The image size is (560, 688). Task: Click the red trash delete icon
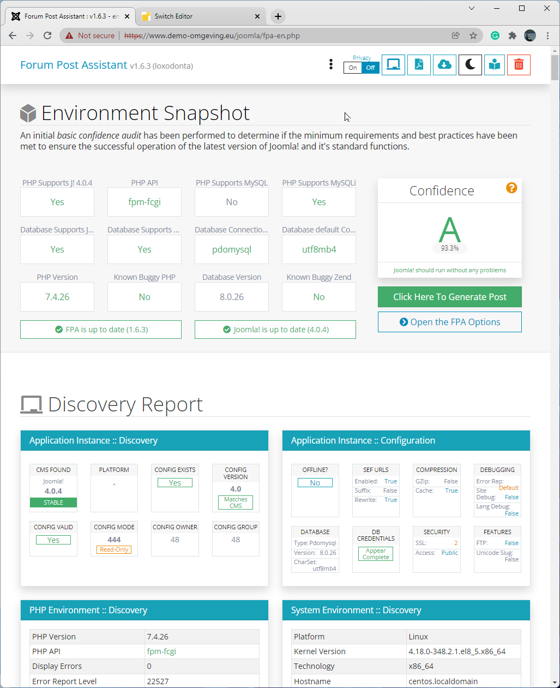[x=519, y=65]
